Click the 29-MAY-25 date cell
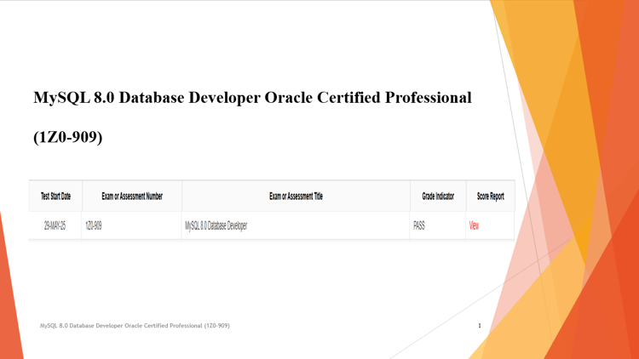 55,225
